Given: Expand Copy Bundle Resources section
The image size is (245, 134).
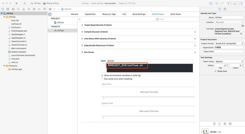Looking at the screenshot, I should tap(82, 46).
